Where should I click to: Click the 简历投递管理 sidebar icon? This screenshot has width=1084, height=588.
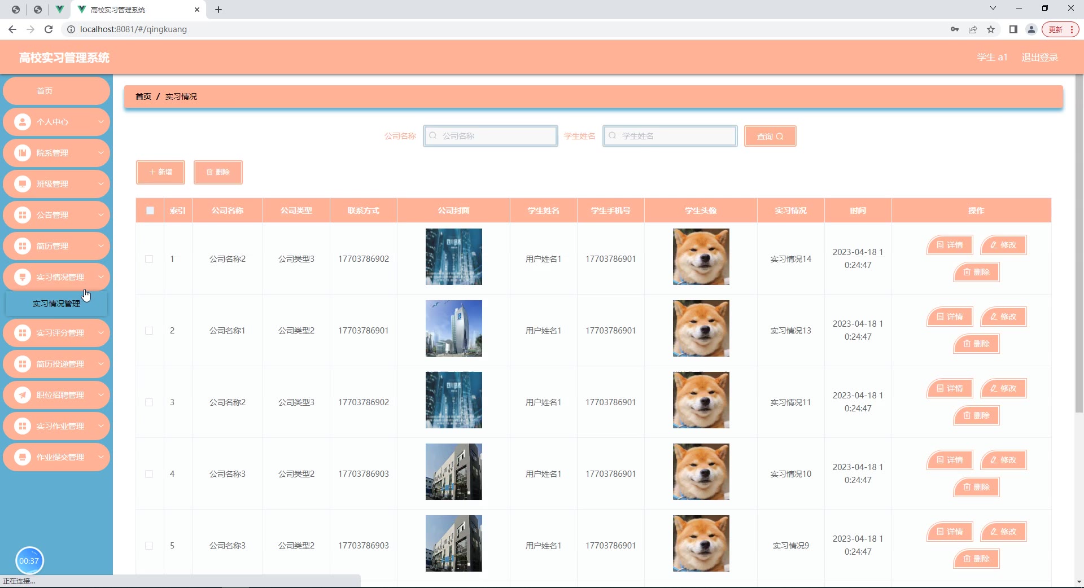point(22,364)
